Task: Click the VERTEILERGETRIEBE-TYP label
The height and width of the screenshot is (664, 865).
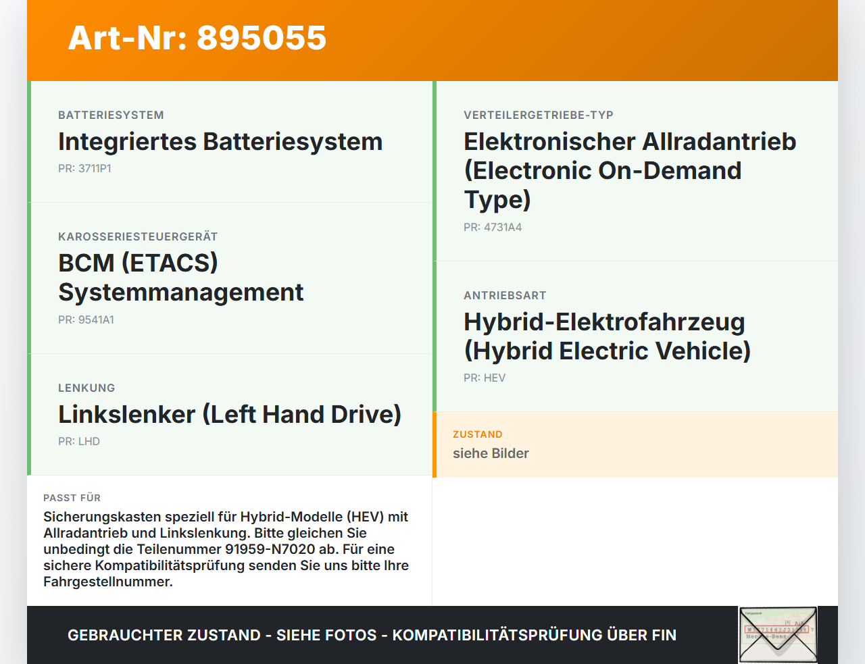Action: coord(539,115)
